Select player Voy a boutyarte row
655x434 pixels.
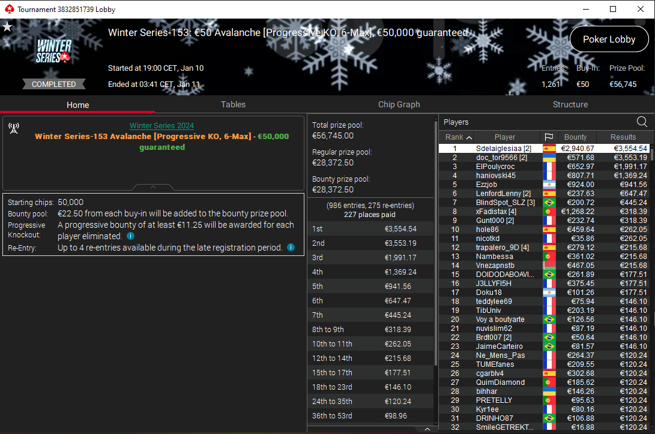point(545,320)
